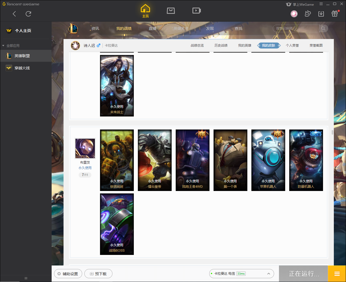346x282 pixels.
Task: Open the store bag icon
Action: 171,11
